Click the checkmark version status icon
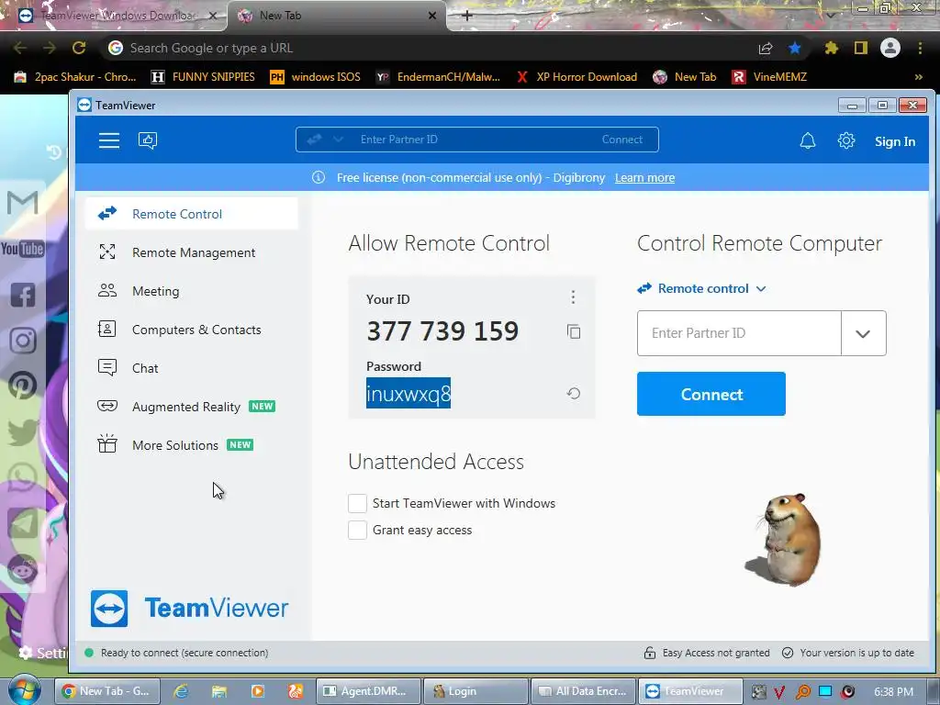This screenshot has height=705, width=940. click(x=788, y=653)
